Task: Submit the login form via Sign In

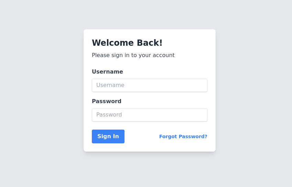Action: click(108, 136)
